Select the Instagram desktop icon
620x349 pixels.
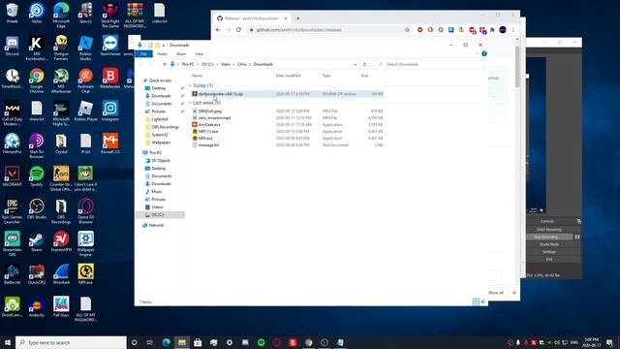click(109, 111)
